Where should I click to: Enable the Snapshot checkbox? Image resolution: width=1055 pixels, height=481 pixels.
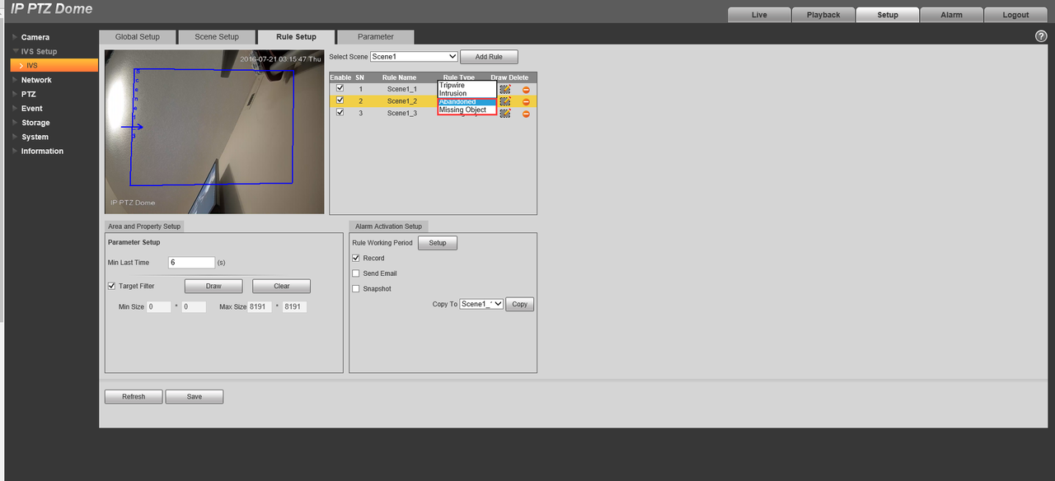356,289
